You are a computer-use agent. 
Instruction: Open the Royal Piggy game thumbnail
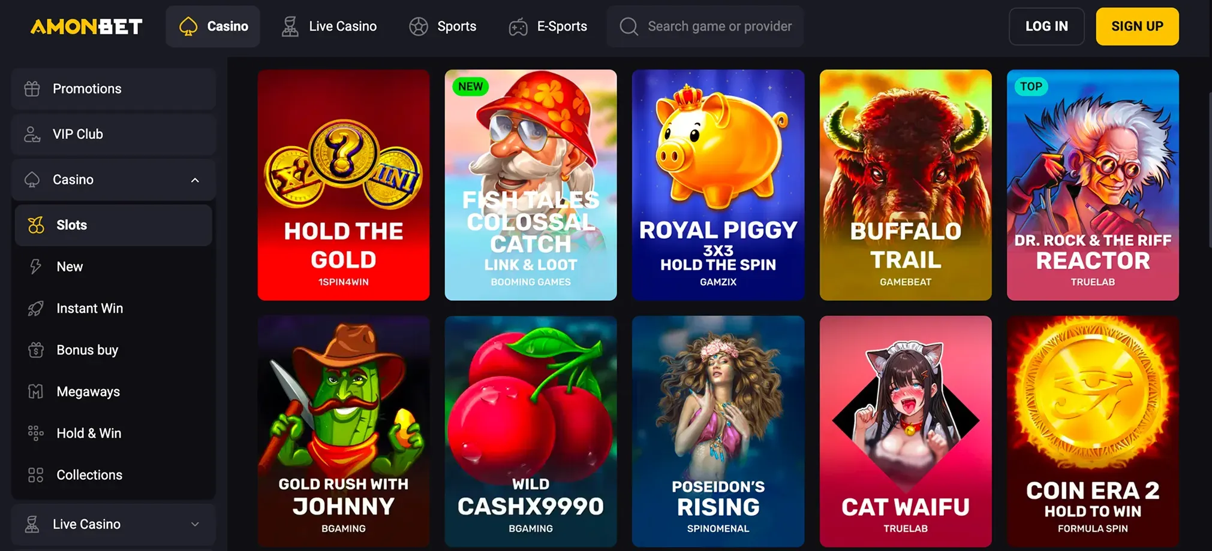(718, 185)
